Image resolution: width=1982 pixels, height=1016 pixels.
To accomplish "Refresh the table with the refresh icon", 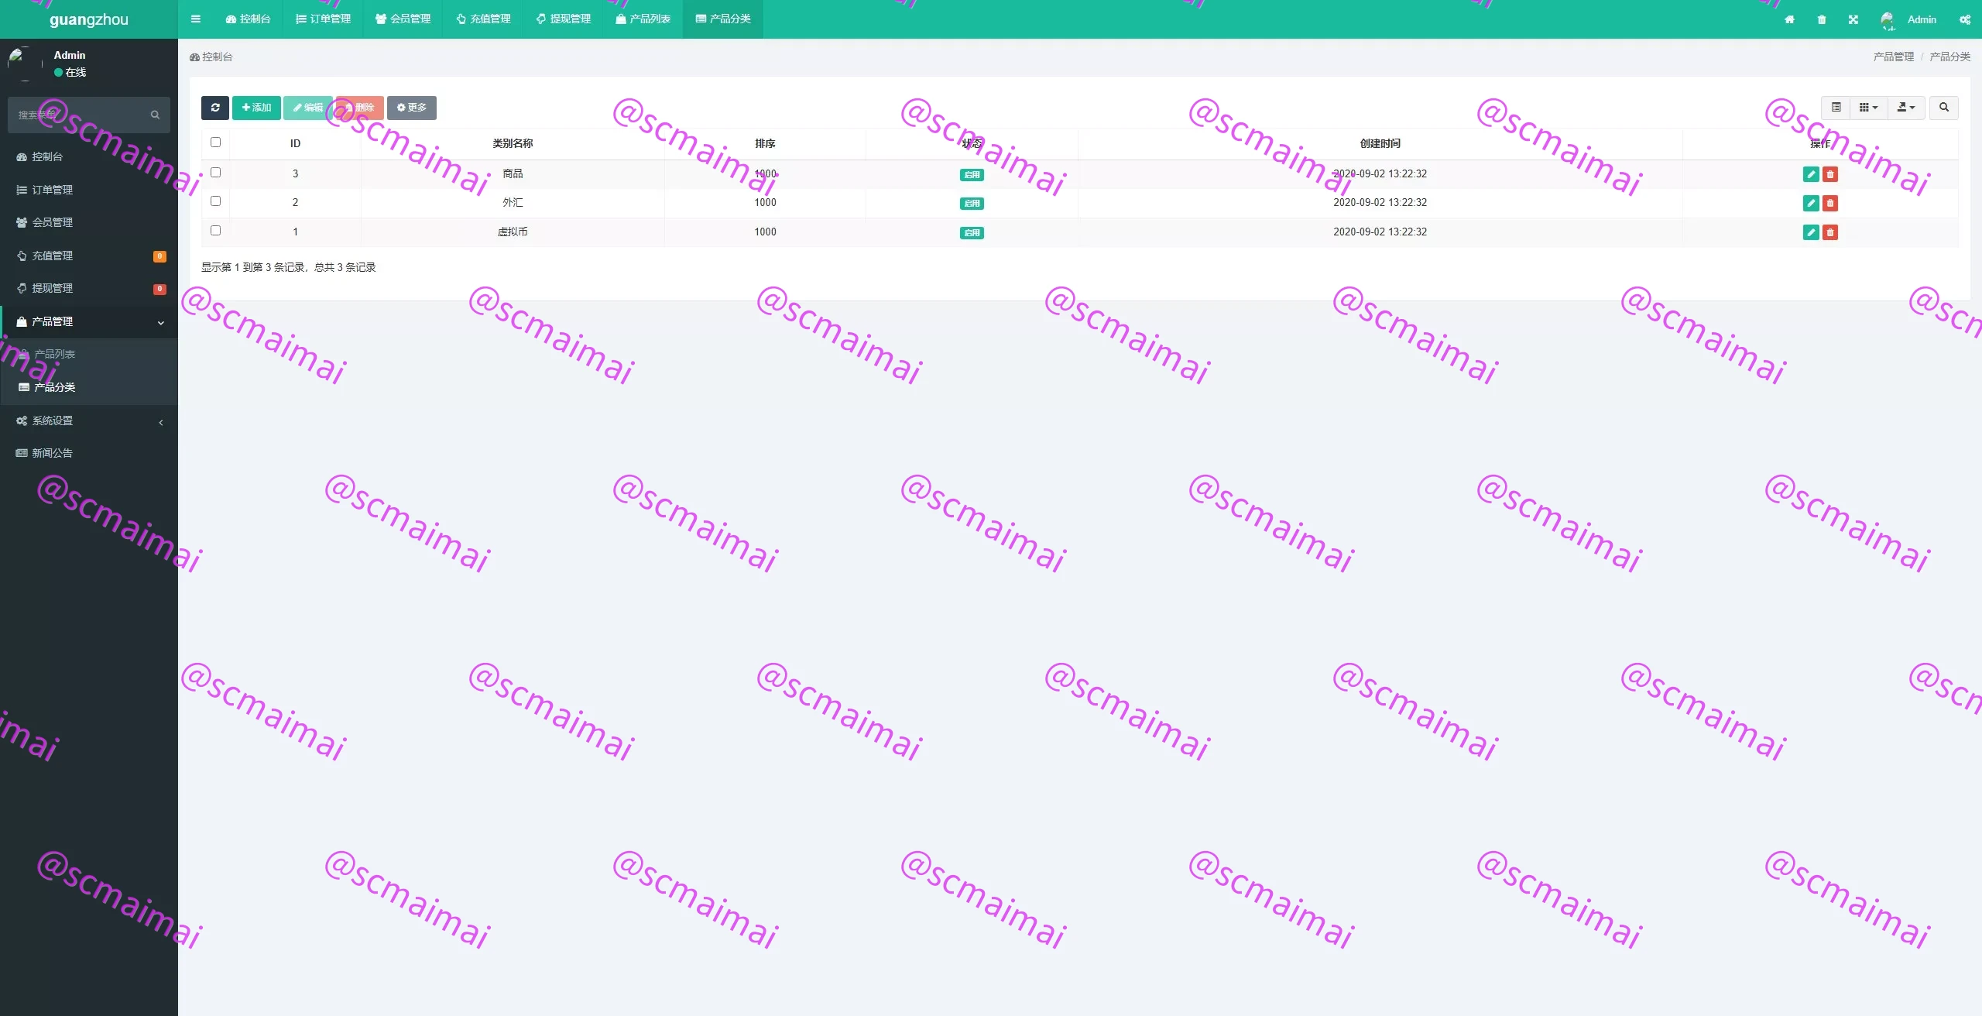I will coord(215,108).
